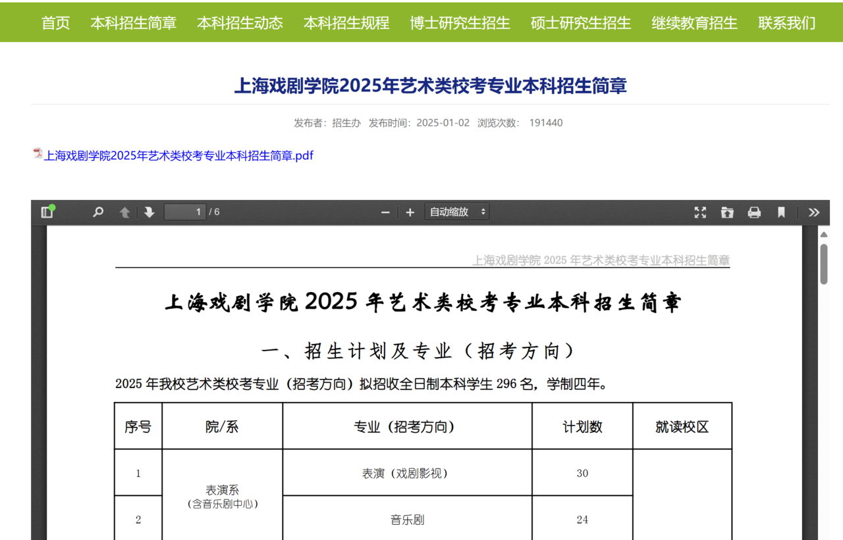
Task: Click the 发布者：招生办 text
Action: pyautogui.click(x=327, y=122)
